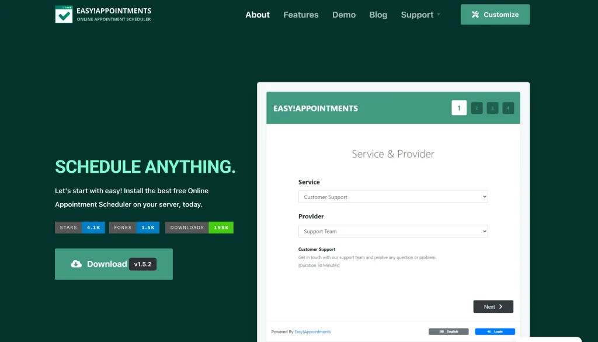Click the step 1 indicator box
The width and height of the screenshot is (598, 342).
(459, 108)
